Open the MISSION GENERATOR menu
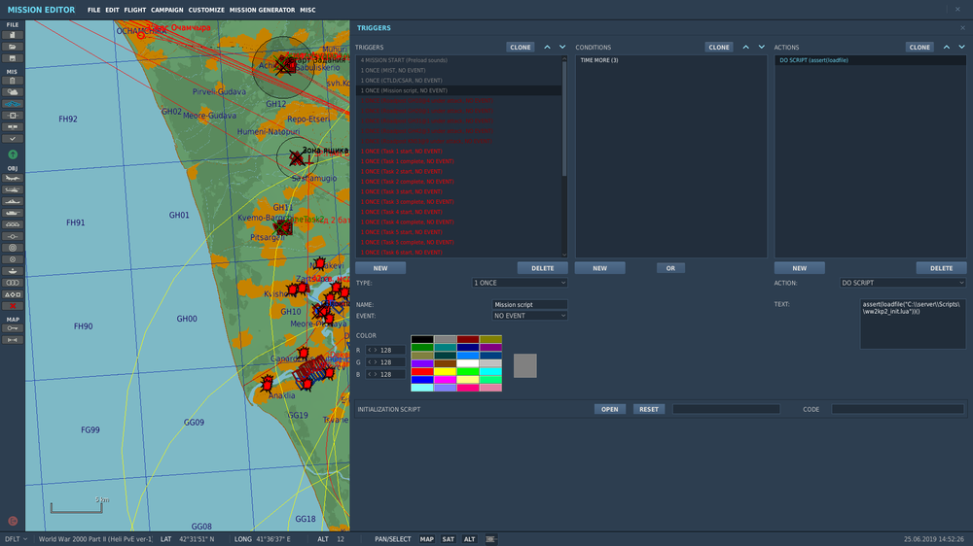973x546 pixels. tap(262, 10)
